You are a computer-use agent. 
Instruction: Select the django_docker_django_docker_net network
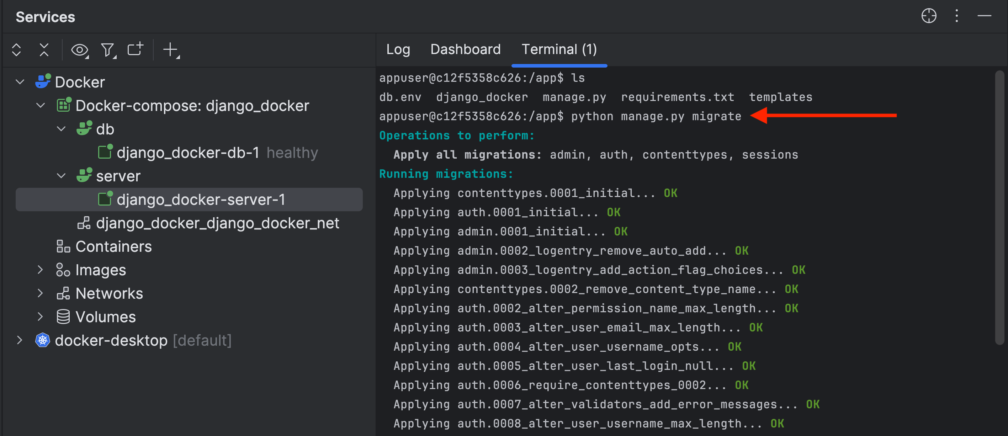click(217, 223)
